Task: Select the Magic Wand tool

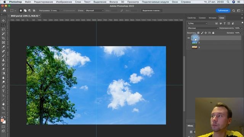Action: [3, 34]
